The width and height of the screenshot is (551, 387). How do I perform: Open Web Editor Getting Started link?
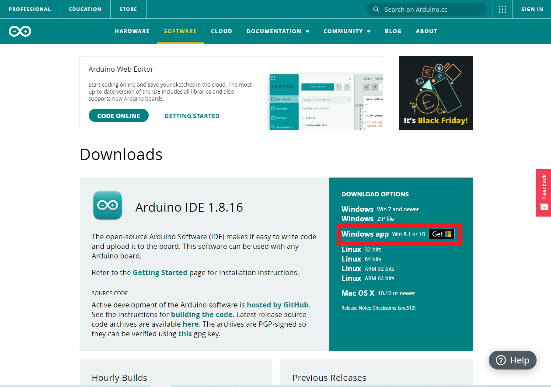(x=192, y=116)
